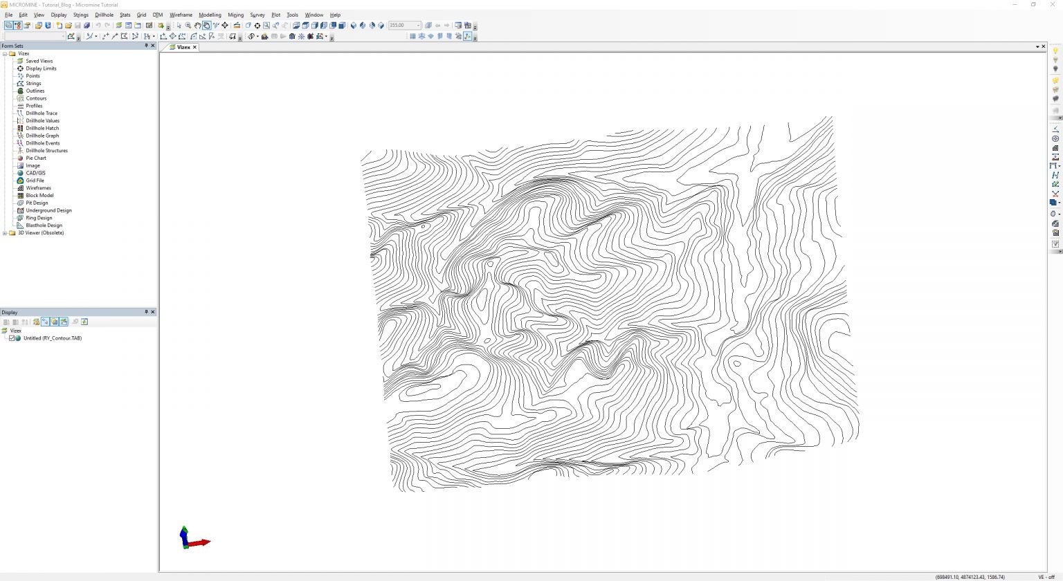The height and width of the screenshot is (581, 1063).
Task: Select the pointer selection tool
Action: (177, 26)
